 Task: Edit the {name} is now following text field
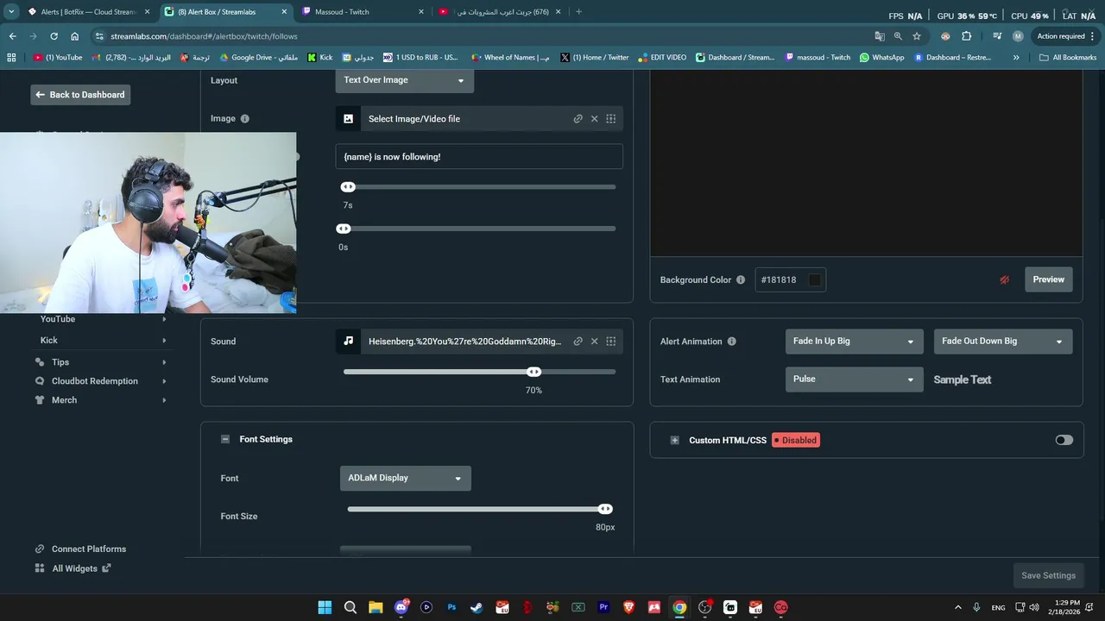pyautogui.click(x=479, y=157)
